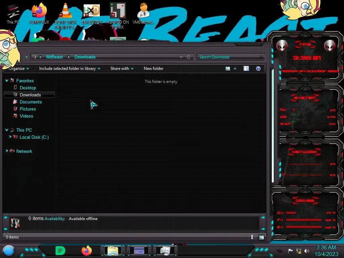This screenshot has width=344, height=258.
Task: Click Downloads in the address breadcrumb
Action: tap(85, 57)
